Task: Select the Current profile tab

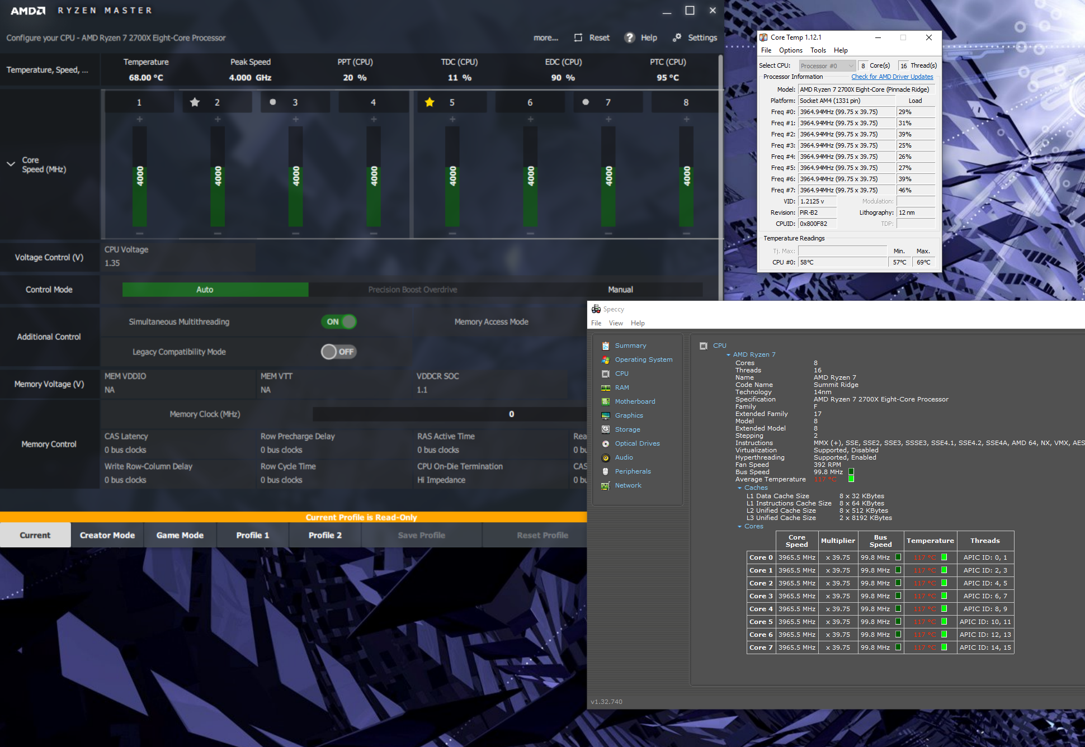Action: pyautogui.click(x=35, y=535)
